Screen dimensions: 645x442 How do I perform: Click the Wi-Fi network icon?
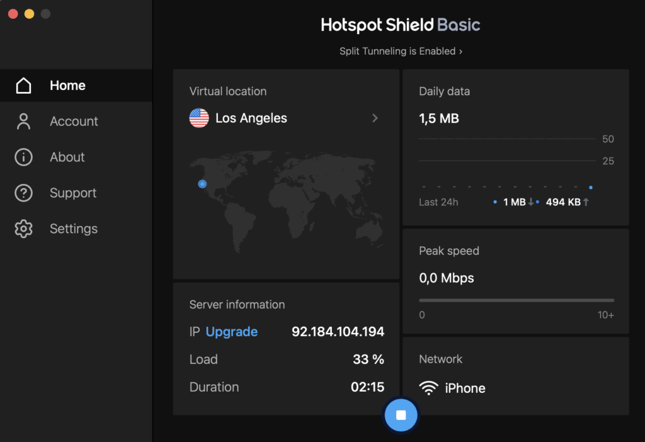coord(428,388)
